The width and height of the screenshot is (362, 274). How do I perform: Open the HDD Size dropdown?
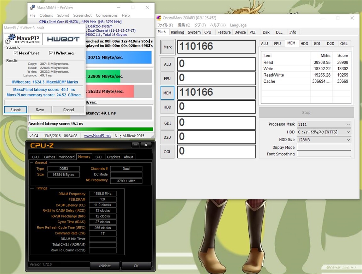click(324, 140)
